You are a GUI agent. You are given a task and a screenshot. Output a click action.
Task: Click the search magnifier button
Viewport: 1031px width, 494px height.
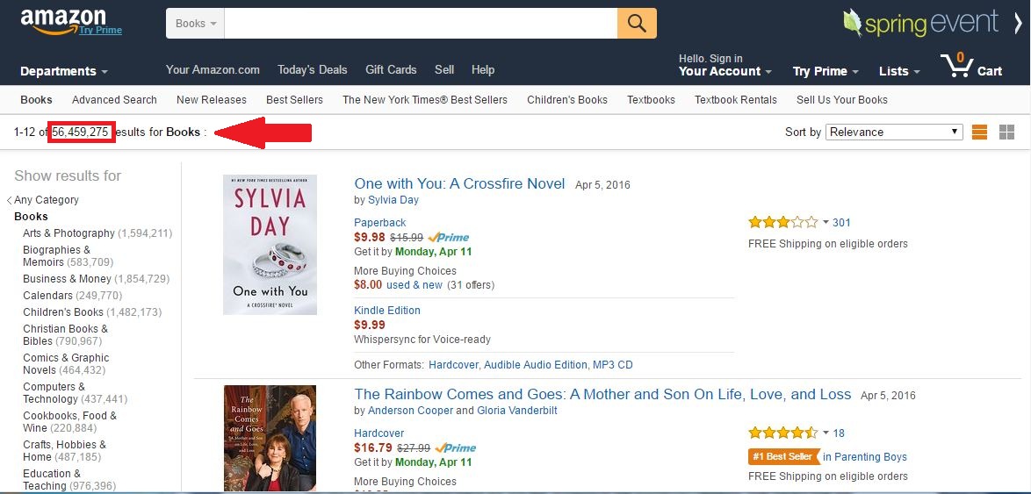(x=637, y=24)
